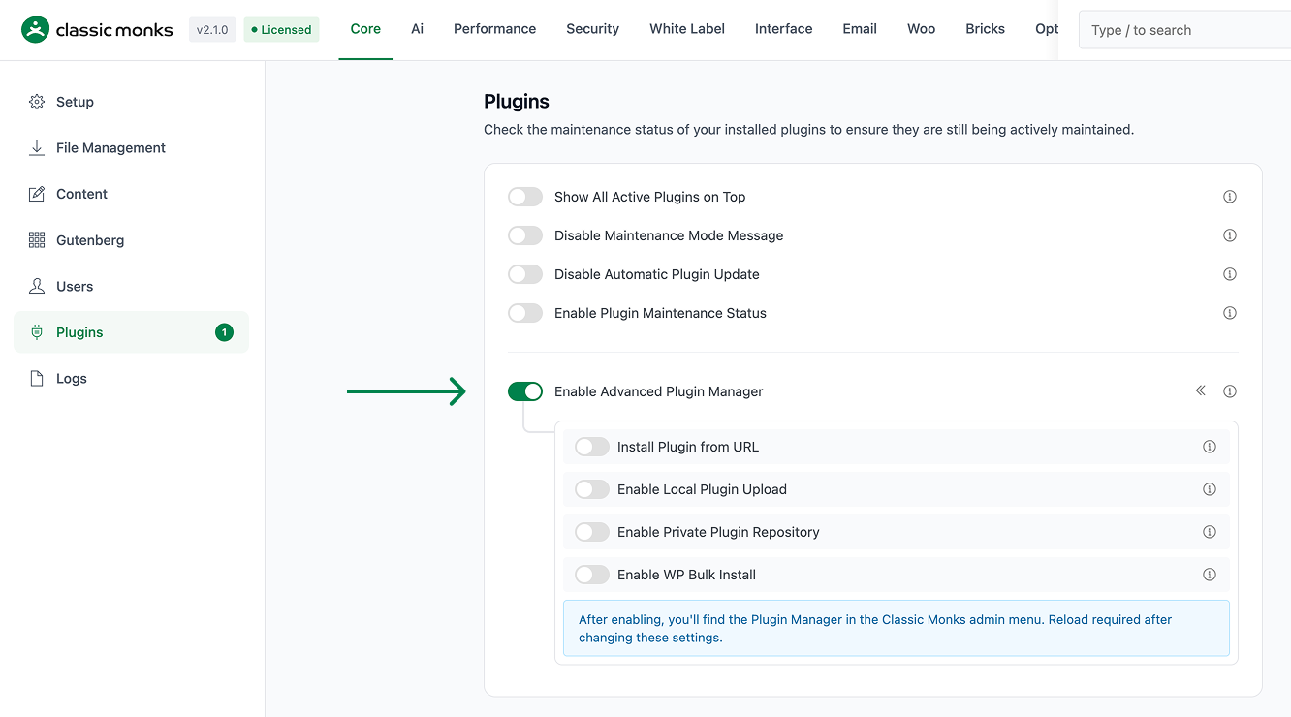
Task: Click the File Management download icon
Action: point(37,147)
